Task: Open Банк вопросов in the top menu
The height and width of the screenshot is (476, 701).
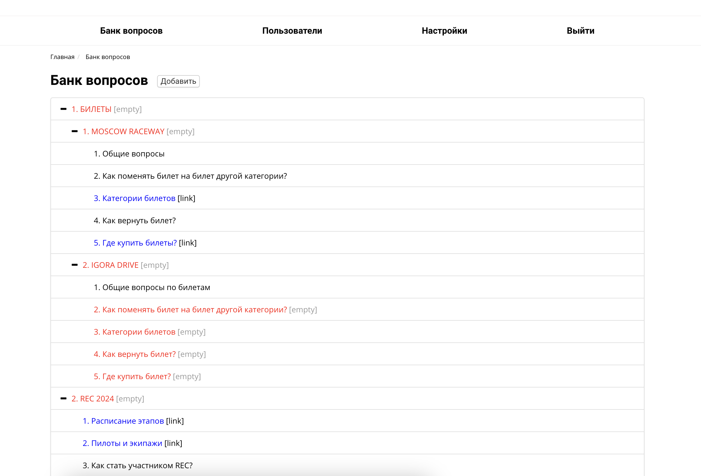Action: coord(131,31)
